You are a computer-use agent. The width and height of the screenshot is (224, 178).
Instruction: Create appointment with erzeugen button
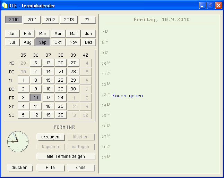(50, 137)
